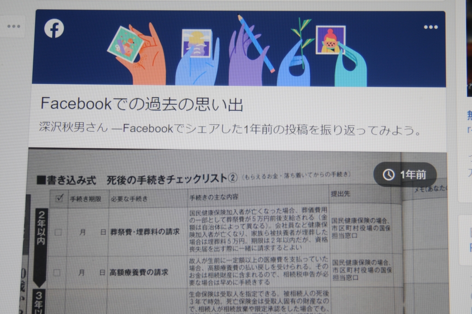
Task: Click the 2年以内 vertical label
Action: pos(41,228)
